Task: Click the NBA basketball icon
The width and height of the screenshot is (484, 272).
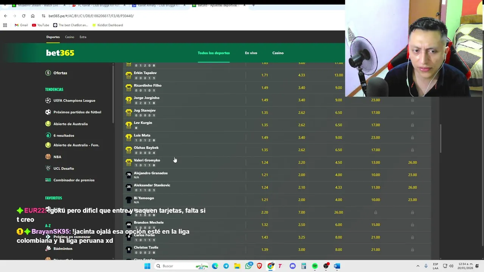Action: pos(48,157)
